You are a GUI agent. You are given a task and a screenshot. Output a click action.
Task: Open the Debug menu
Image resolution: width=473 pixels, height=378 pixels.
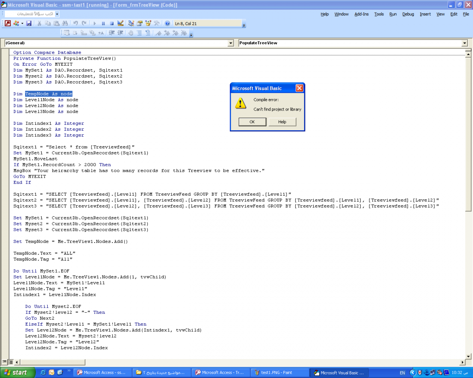click(408, 14)
